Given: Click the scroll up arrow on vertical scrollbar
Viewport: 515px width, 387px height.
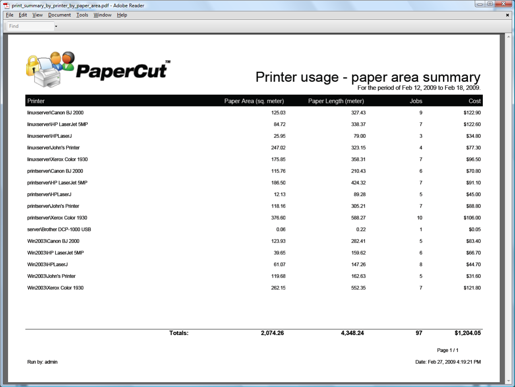Looking at the screenshot, I should tap(508, 37).
